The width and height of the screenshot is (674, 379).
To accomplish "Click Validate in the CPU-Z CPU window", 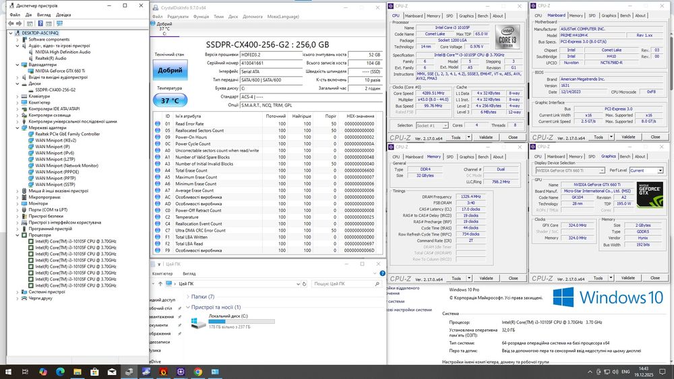I will tap(486, 137).
